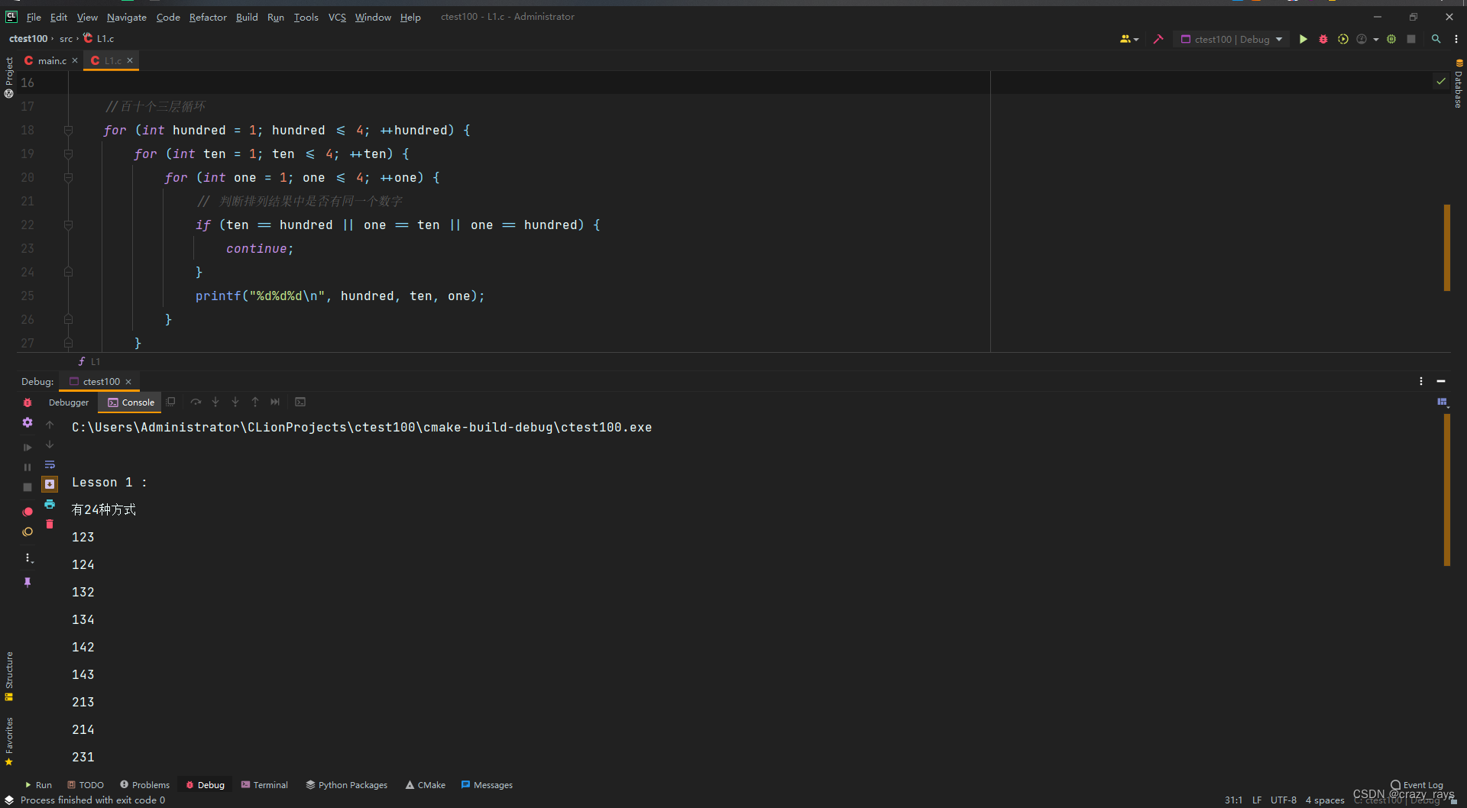Screen dimensions: 1467x808
Task: Switch to main.c editor tab
Action: (x=50, y=60)
